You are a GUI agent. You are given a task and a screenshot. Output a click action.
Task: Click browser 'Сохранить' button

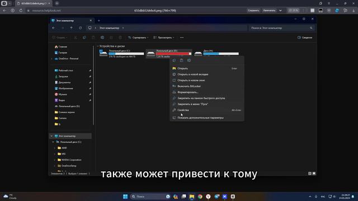pyautogui.click(x=253, y=11)
